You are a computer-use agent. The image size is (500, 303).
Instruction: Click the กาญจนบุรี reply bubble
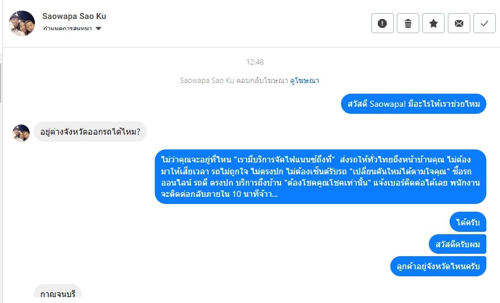[x=58, y=294]
